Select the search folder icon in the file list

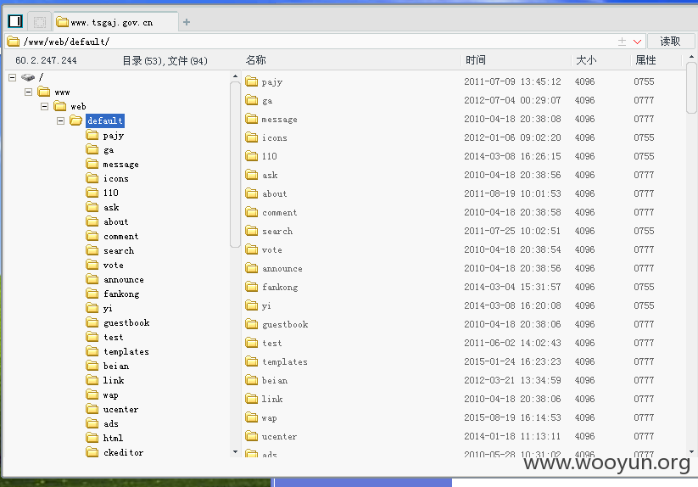[252, 231]
